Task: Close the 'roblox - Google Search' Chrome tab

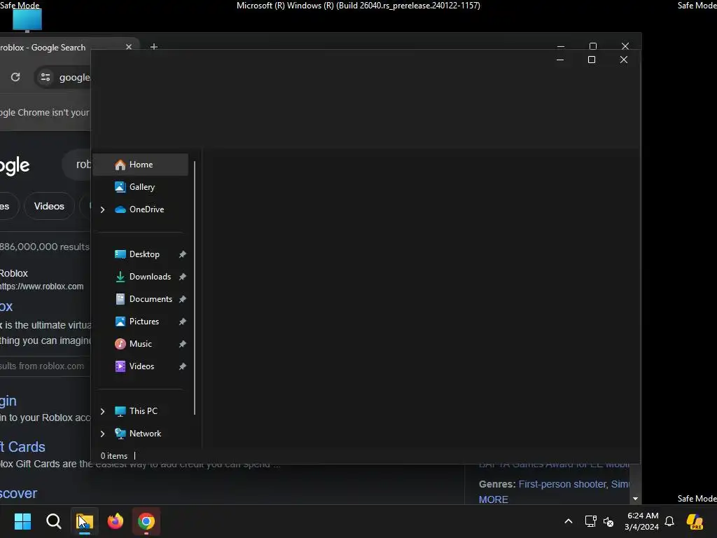Action: click(129, 47)
